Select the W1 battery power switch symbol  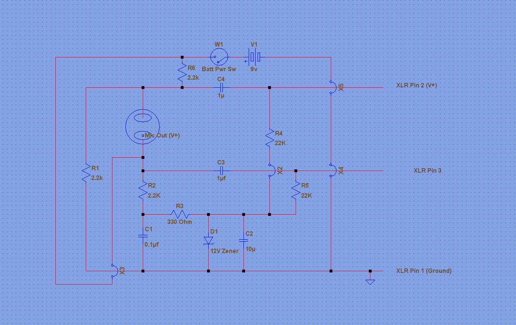tap(219, 57)
